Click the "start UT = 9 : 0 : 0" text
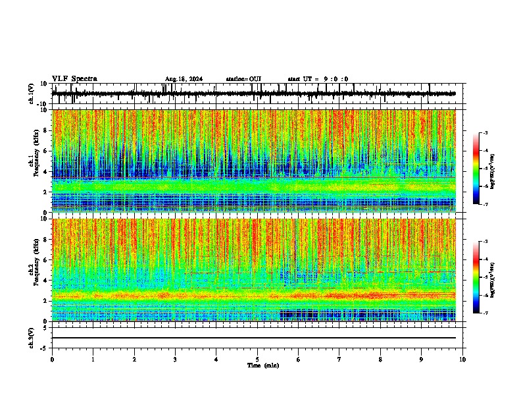The image size is (521, 403). 318,79
